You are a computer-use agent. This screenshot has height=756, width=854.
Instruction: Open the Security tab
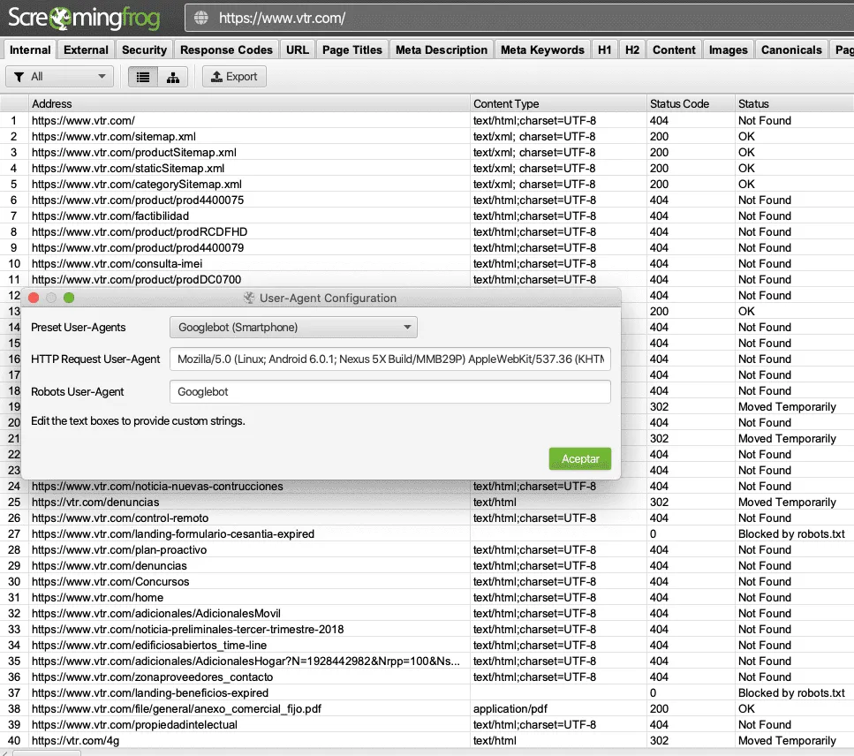tap(144, 49)
